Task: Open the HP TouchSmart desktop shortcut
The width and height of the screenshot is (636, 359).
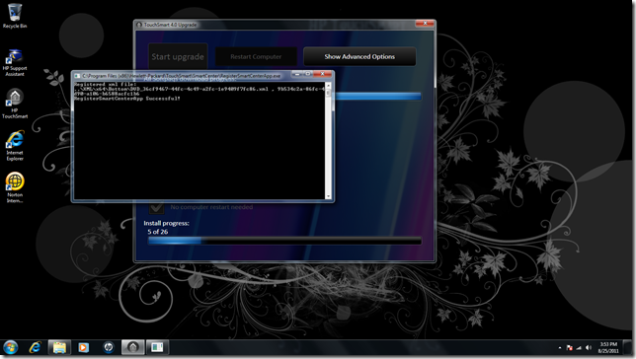Action: pyautogui.click(x=15, y=105)
